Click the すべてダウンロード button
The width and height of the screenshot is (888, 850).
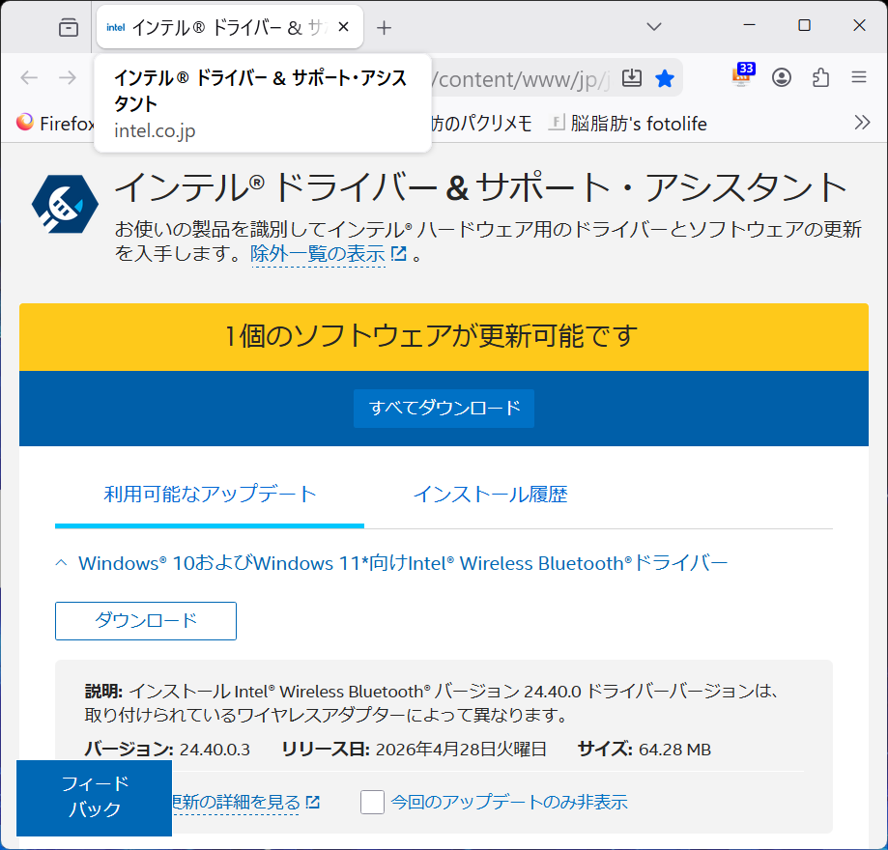click(x=444, y=409)
